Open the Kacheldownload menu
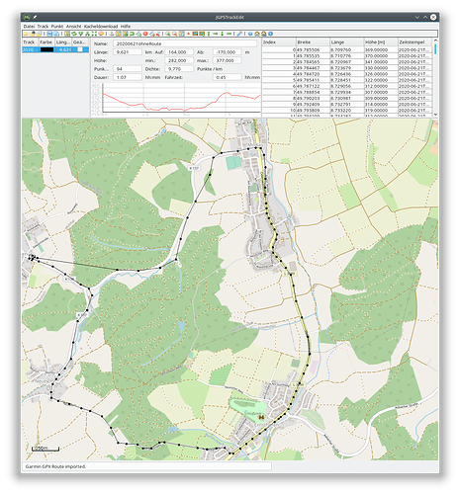The width and height of the screenshot is (459, 494). [101, 26]
